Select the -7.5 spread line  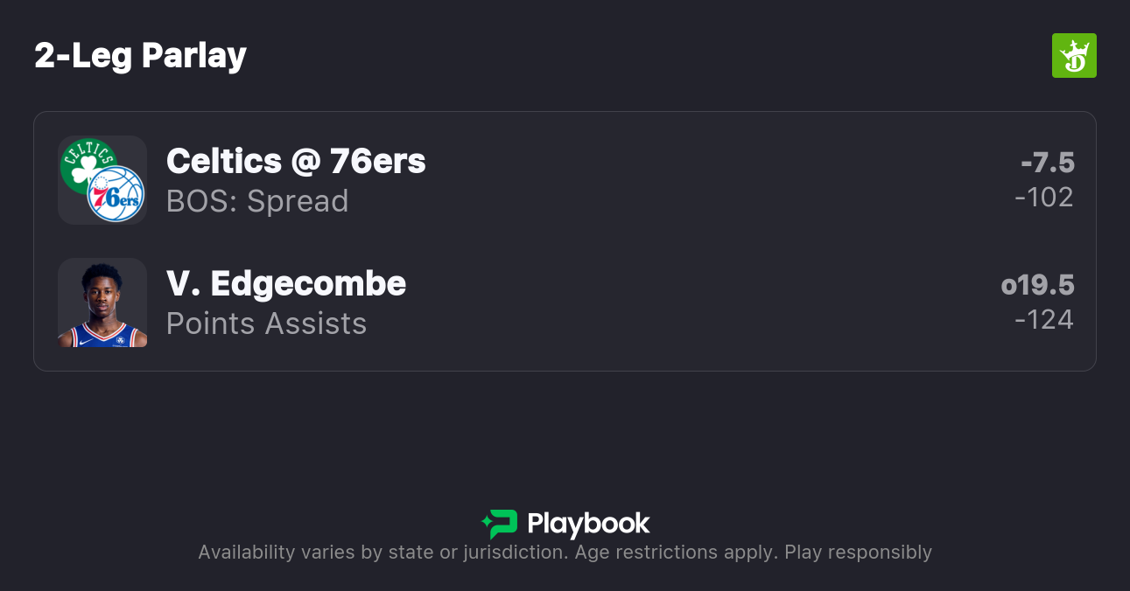(x=1048, y=163)
